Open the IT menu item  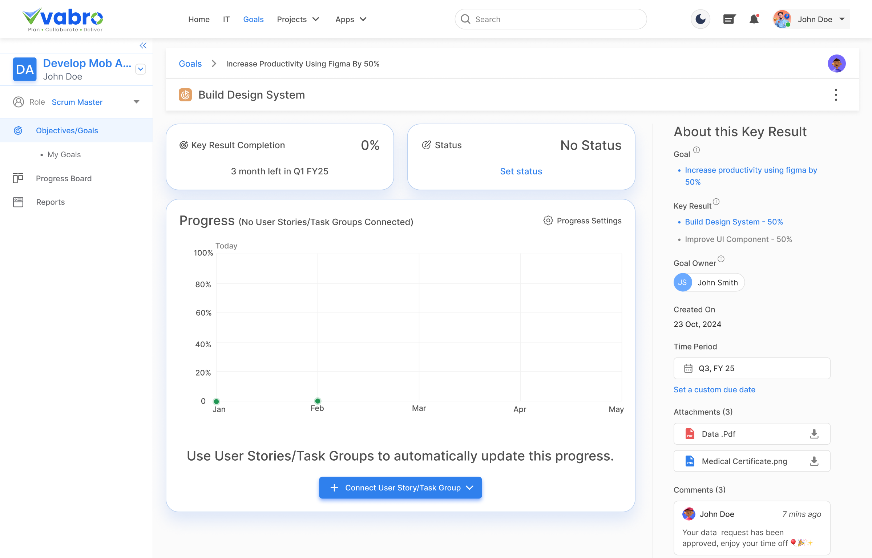[x=226, y=19]
